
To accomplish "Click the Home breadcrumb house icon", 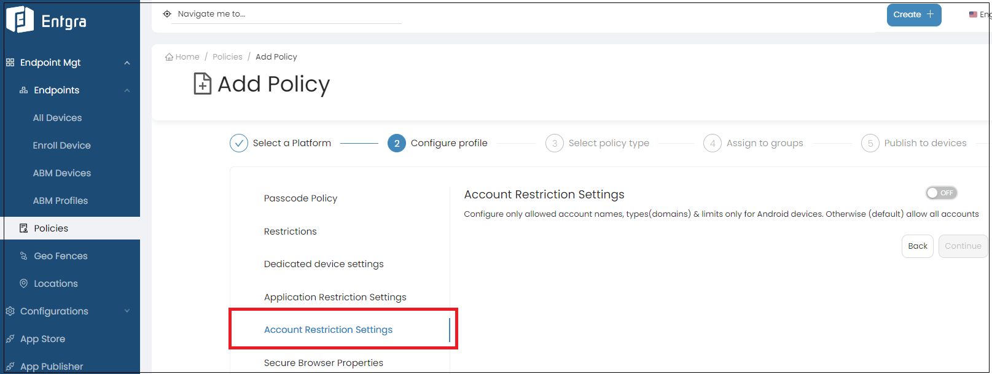I will coord(169,57).
